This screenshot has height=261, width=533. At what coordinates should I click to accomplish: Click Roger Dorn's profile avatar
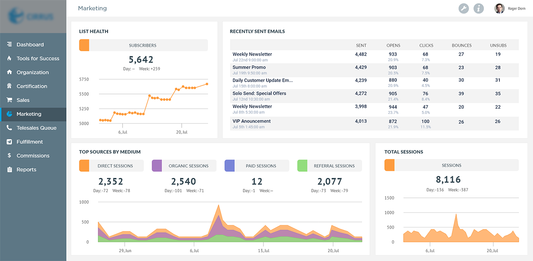[500, 8]
